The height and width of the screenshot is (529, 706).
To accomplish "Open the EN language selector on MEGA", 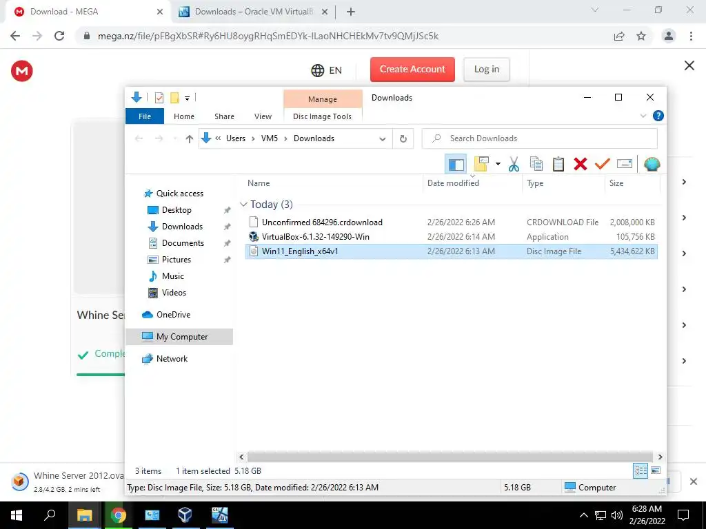I will pyautogui.click(x=326, y=71).
